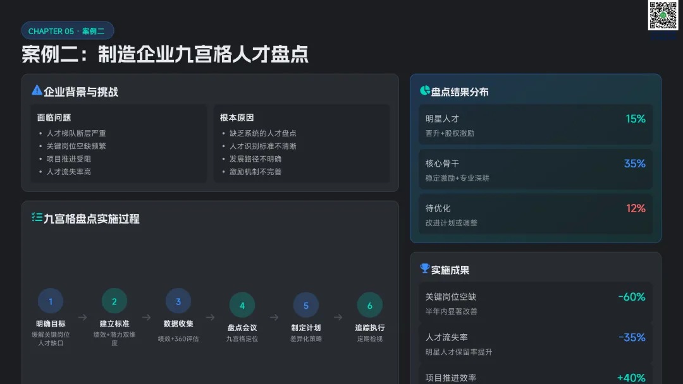Click step circle 4 盘点会议

click(x=242, y=305)
